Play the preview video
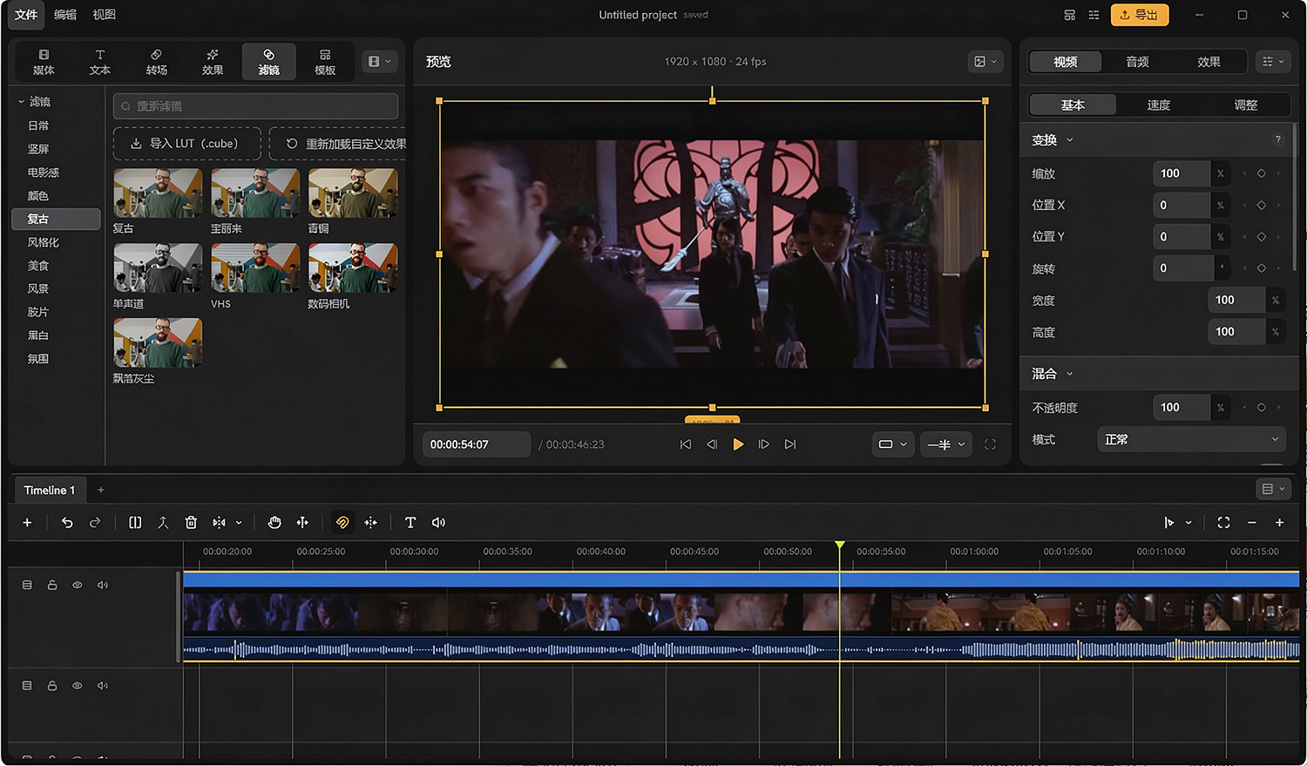Viewport: 1307px width, 766px height. [x=738, y=444]
